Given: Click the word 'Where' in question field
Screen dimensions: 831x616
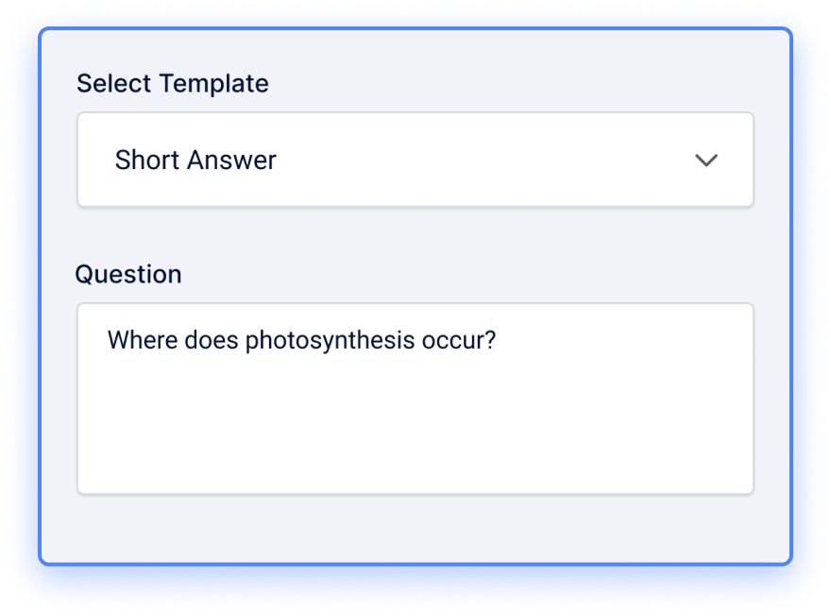Looking at the screenshot, I should point(143,340).
